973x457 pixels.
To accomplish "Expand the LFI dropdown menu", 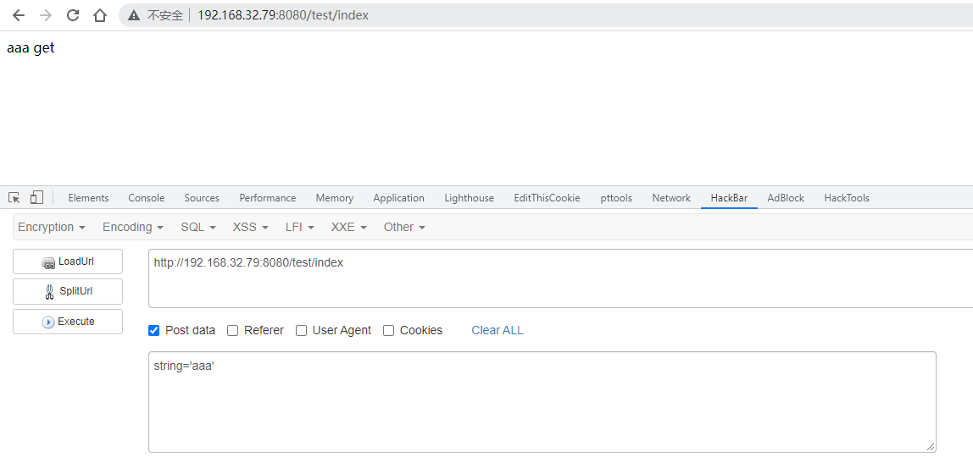I will click(300, 228).
